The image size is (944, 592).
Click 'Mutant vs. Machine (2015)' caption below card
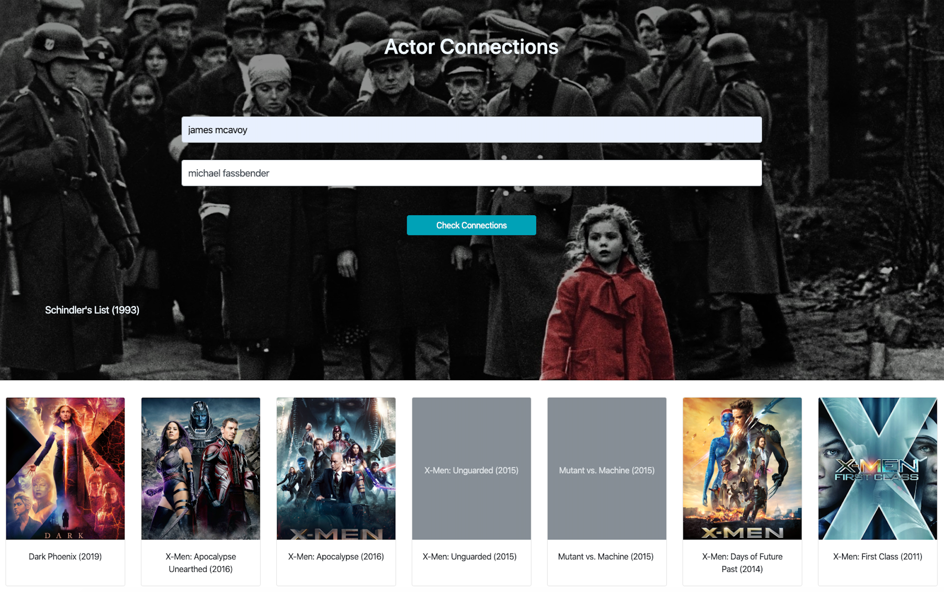click(x=606, y=556)
